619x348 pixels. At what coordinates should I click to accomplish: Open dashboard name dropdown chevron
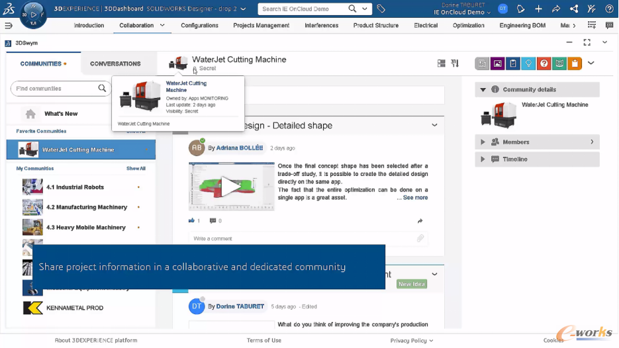point(243,9)
